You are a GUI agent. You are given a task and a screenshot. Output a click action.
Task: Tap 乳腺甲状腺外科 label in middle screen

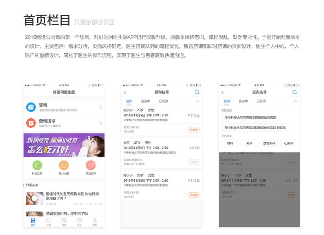[133, 160]
